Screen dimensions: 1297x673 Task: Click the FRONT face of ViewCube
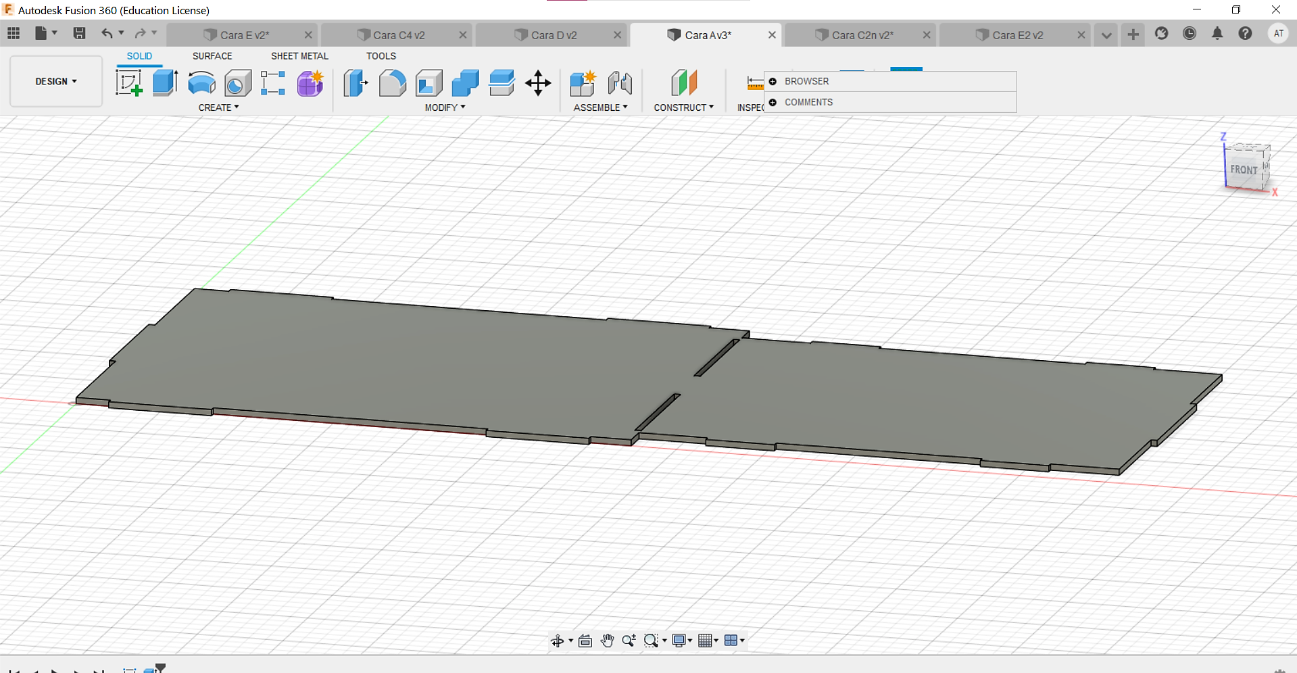(x=1244, y=170)
